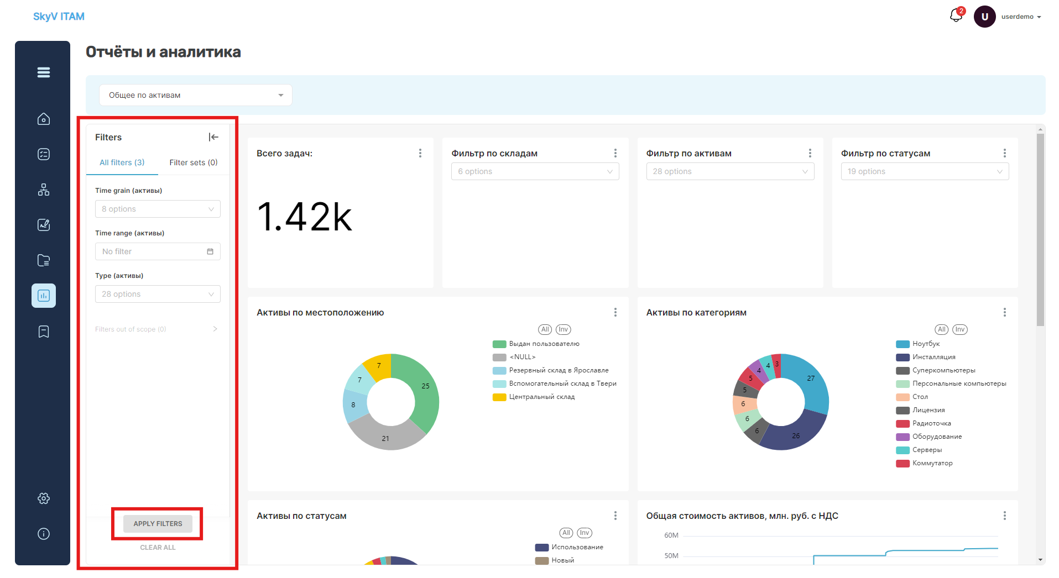1059x578 pixels.
Task: Open the folder documents sidebar icon
Action: [44, 260]
